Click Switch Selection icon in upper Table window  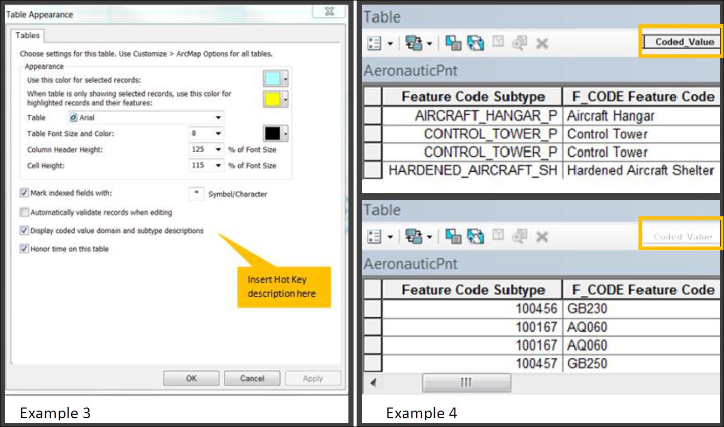[x=475, y=44]
